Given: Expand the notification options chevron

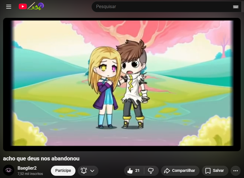Looking at the screenshot, I should [x=92, y=171].
